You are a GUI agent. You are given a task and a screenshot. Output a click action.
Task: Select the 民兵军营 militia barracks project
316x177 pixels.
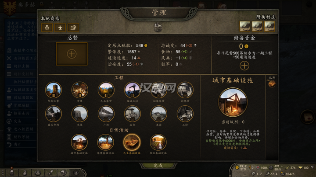[106, 90]
